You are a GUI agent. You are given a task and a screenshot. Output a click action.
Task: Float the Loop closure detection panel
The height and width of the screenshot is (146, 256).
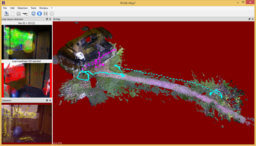pyautogui.click(x=47, y=19)
